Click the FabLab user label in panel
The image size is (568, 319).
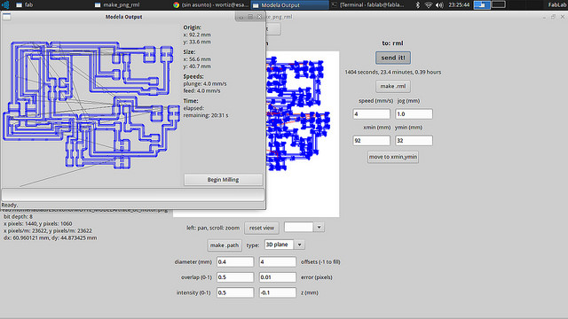(x=557, y=4)
